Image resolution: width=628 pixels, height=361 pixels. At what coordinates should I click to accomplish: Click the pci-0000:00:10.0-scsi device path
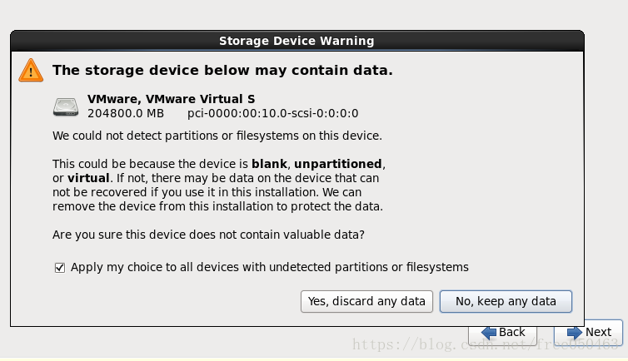[x=272, y=113]
